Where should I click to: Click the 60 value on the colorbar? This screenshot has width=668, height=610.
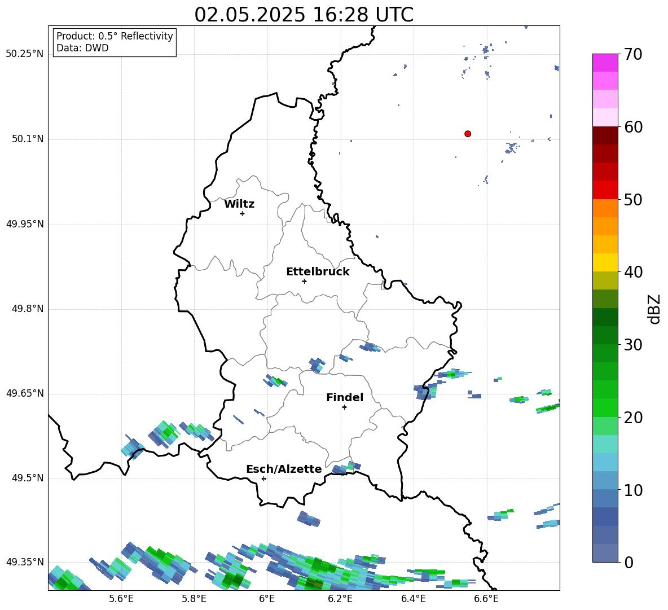[633, 127]
